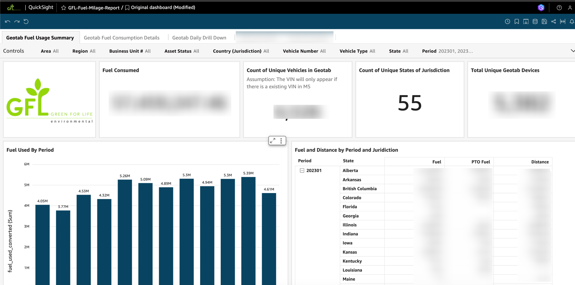Click the GFL-Fuel-Milage-Report title

94,8
